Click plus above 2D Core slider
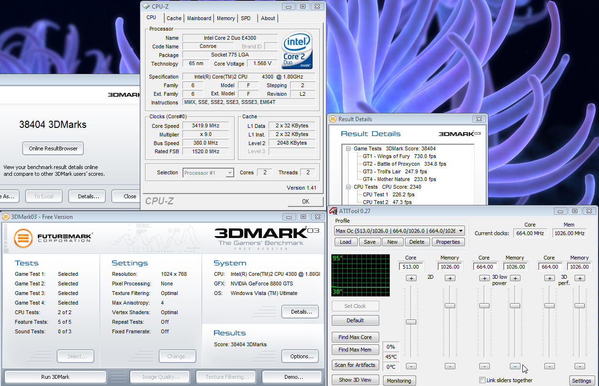Screen dimensions: 599x386 click(x=411, y=278)
